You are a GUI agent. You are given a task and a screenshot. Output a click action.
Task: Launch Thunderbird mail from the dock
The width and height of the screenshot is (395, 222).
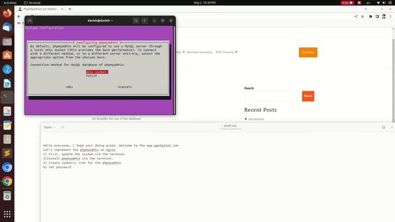click(7, 27)
